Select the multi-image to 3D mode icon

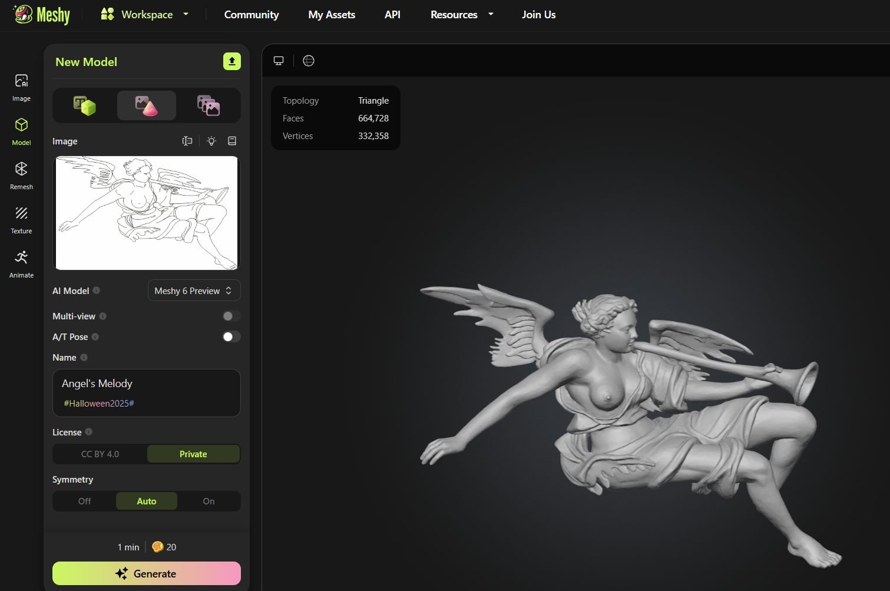pyautogui.click(x=208, y=105)
